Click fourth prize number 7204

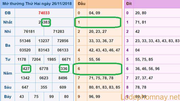[36, 60]
